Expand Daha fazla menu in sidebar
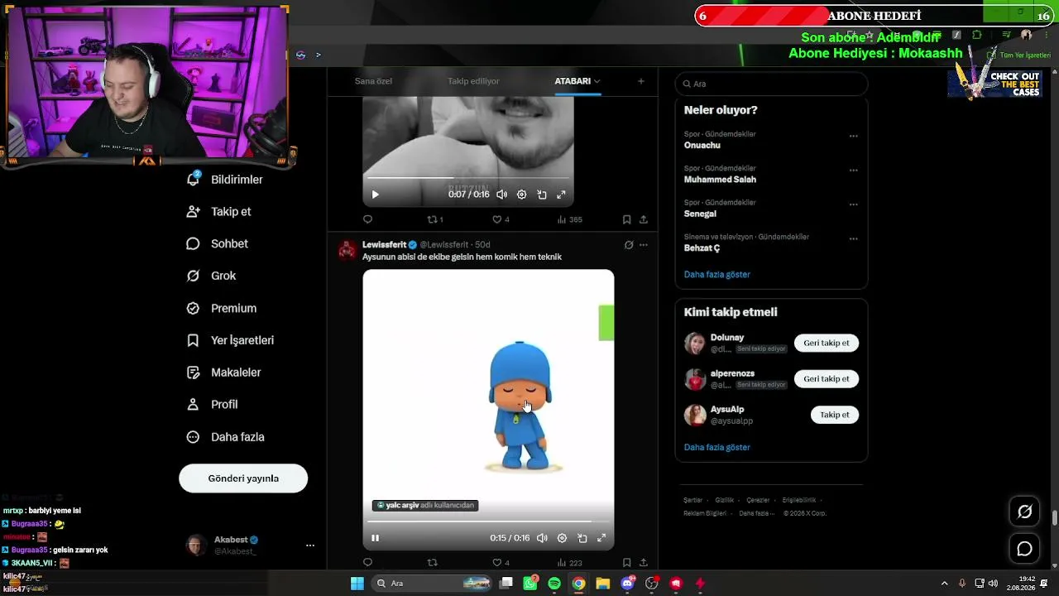The height and width of the screenshot is (596, 1059). 225,437
